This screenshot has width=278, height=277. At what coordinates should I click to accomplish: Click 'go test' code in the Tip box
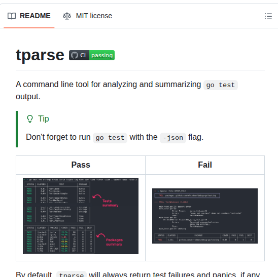[x=110, y=138]
